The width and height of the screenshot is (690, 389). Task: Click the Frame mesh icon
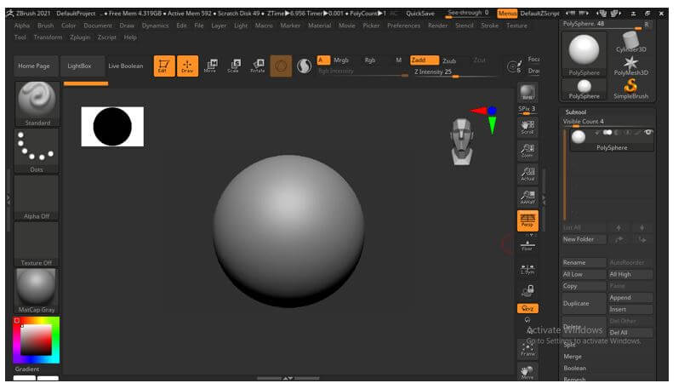527,349
